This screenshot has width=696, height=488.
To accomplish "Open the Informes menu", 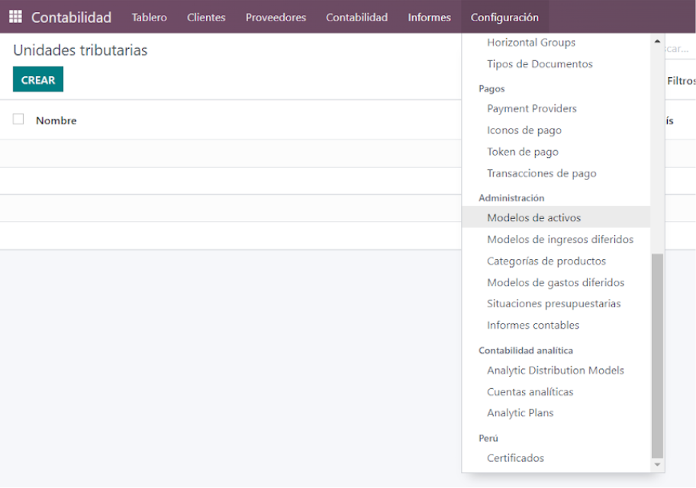I will pyautogui.click(x=429, y=18).
